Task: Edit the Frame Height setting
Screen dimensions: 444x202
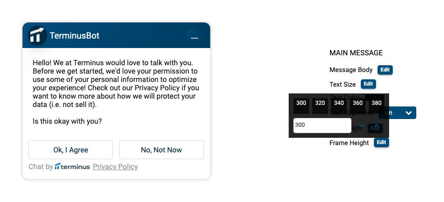Action: click(381, 142)
